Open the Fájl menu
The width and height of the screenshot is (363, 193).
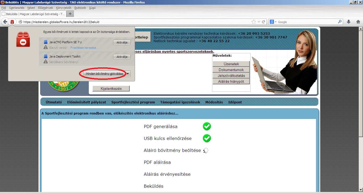(4, 8)
